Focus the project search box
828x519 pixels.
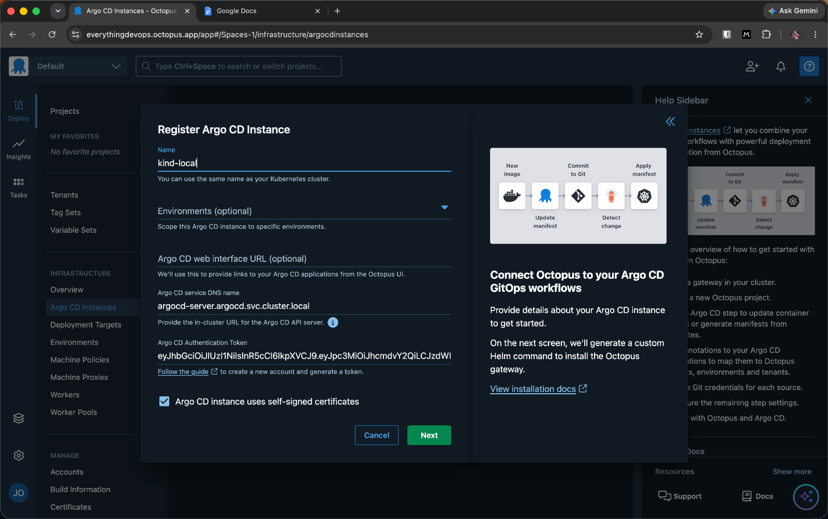tap(239, 66)
